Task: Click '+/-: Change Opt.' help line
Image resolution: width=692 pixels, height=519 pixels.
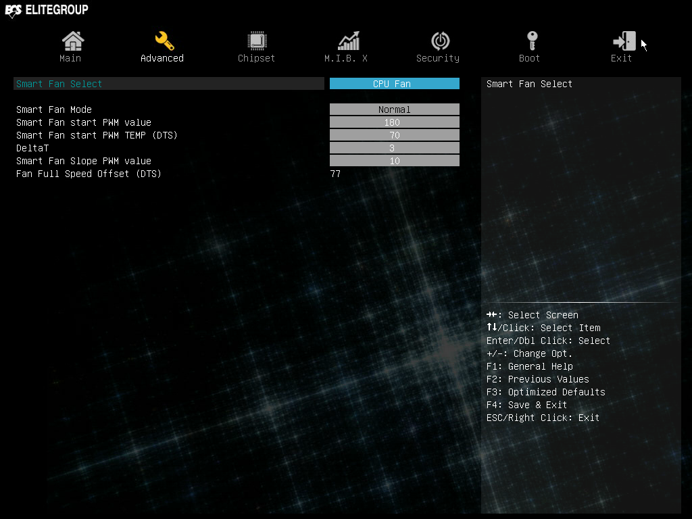Action: click(x=529, y=353)
